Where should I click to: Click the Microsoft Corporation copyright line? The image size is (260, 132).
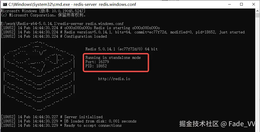[43, 15]
